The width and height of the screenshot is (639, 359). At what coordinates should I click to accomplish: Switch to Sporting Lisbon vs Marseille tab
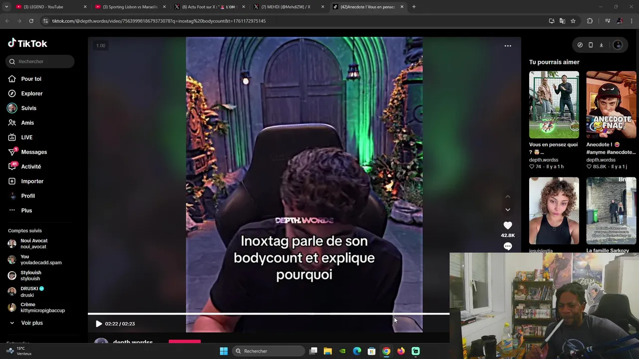pyautogui.click(x=130, y=7)
